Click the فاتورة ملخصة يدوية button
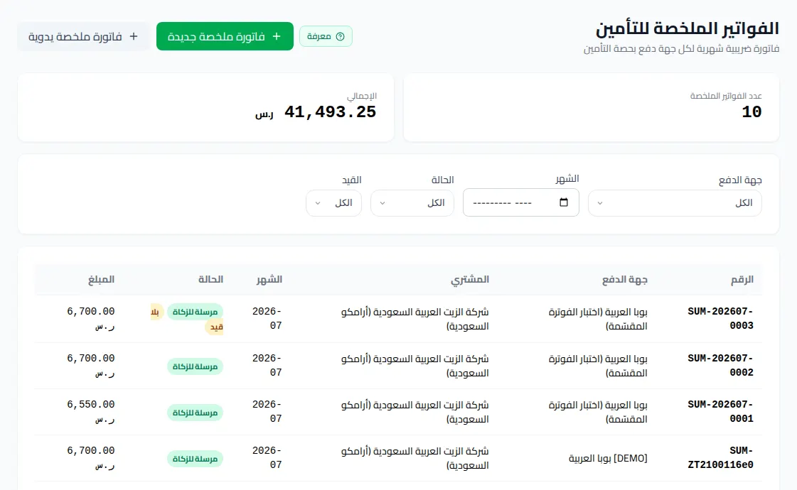 (x=83, y=36)
